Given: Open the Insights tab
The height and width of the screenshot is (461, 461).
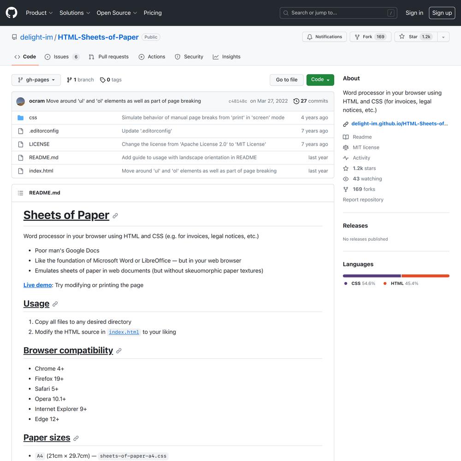Looking at the screenshot, I should pos(227,57).
